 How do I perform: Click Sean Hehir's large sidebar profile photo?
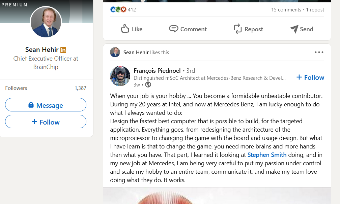click(x=46, y=22)
